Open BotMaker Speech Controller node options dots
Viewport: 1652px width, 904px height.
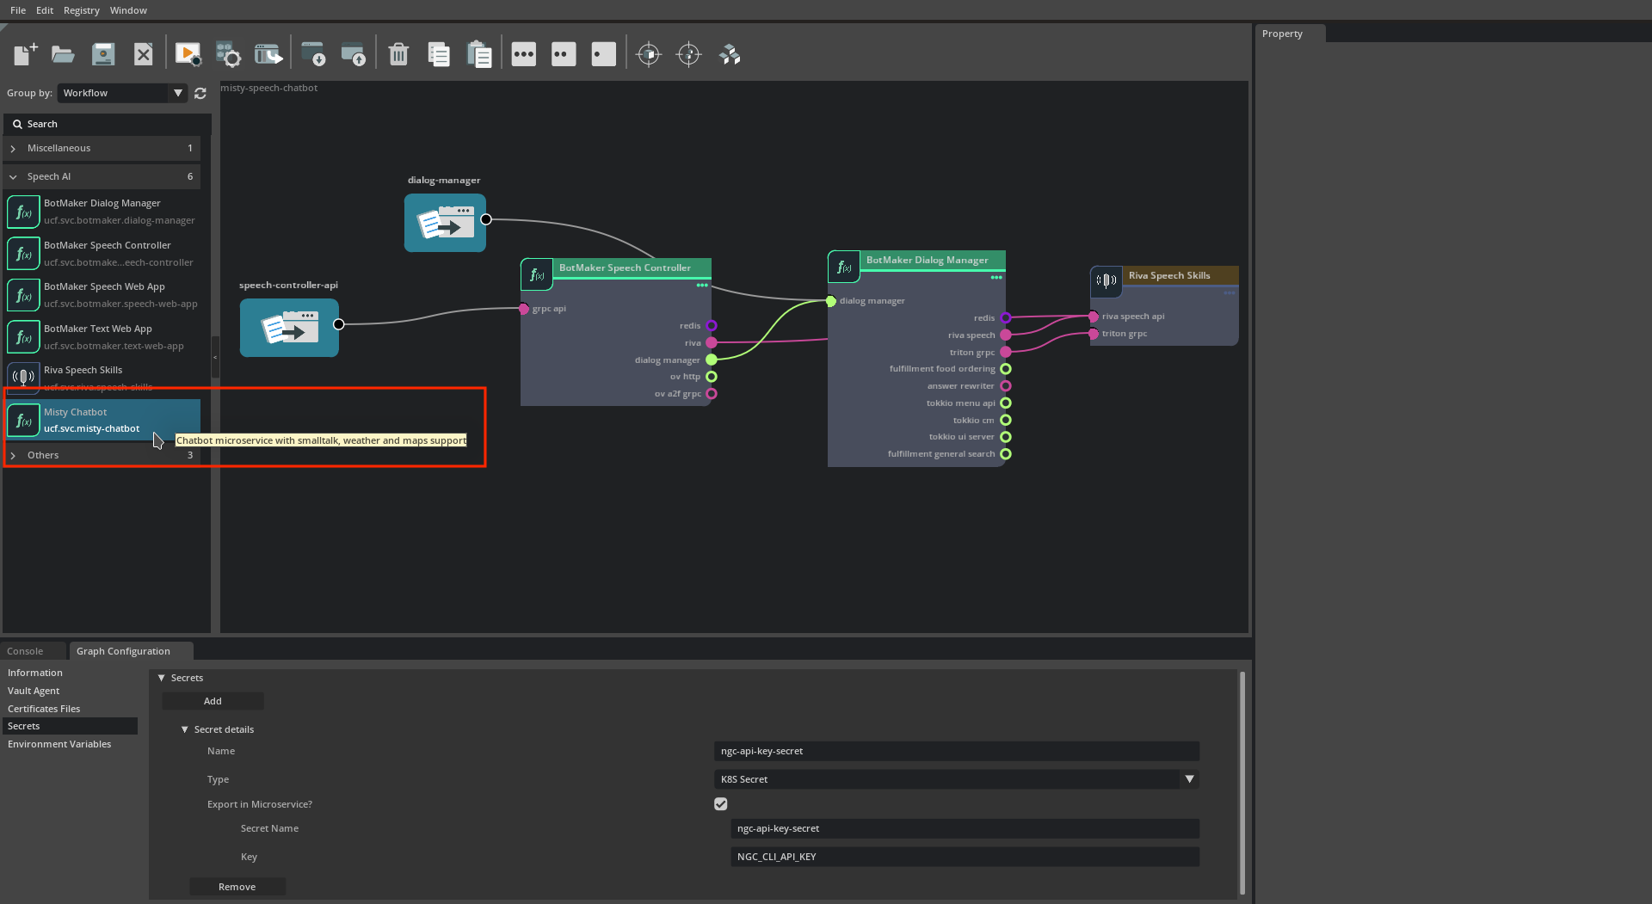[x=702, y=285]
